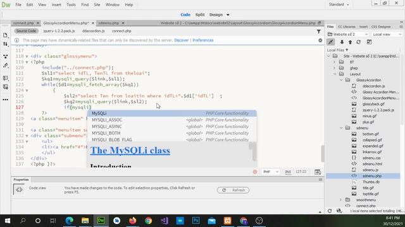This screenshot has width=405, height=227.
Task: Toggle the INS insert mode indicator
Action: [x=288, y=172]
